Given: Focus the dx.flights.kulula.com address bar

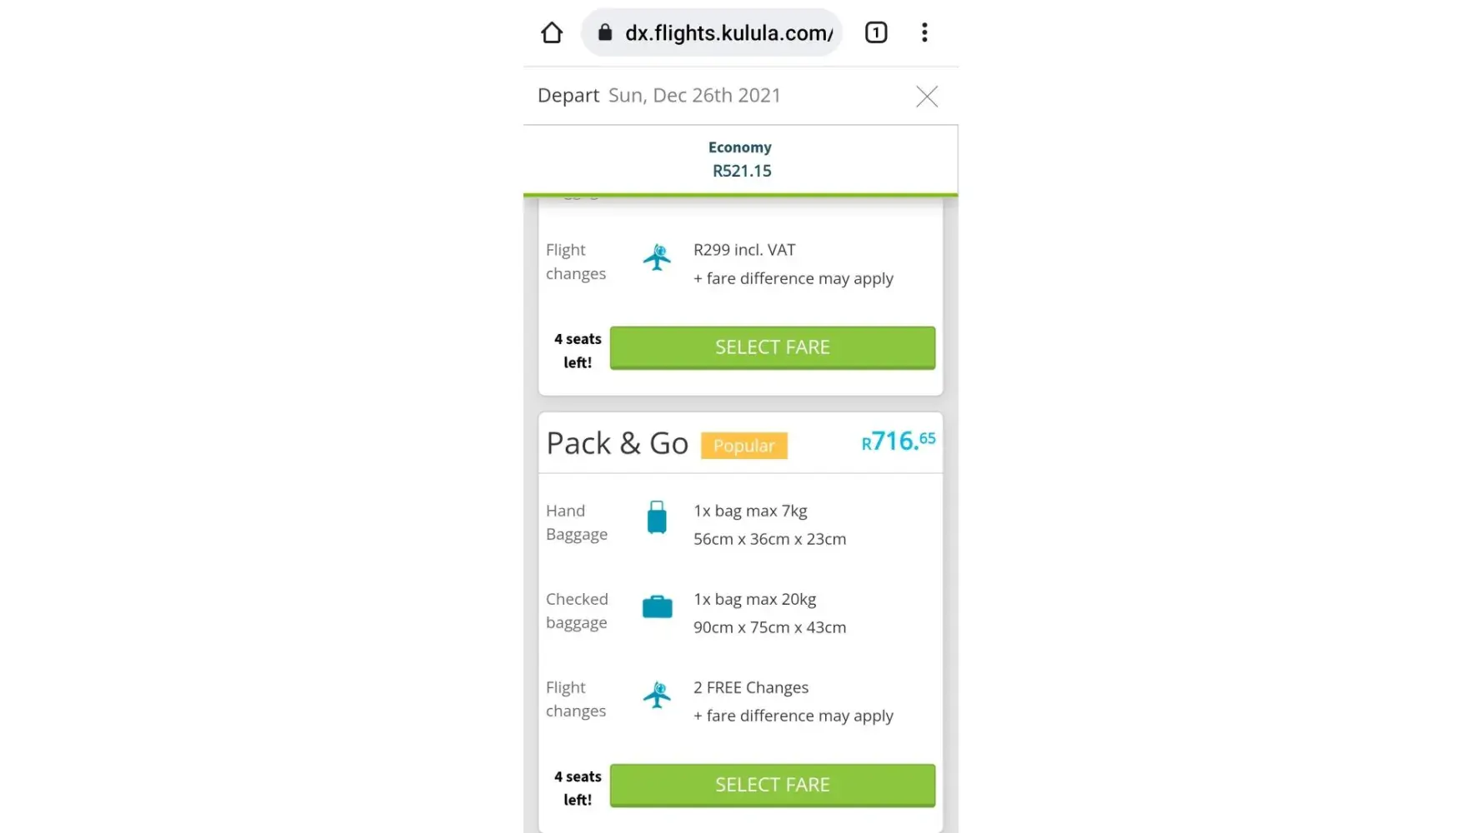Looking at the screenshot, I should tap(728, 32).
